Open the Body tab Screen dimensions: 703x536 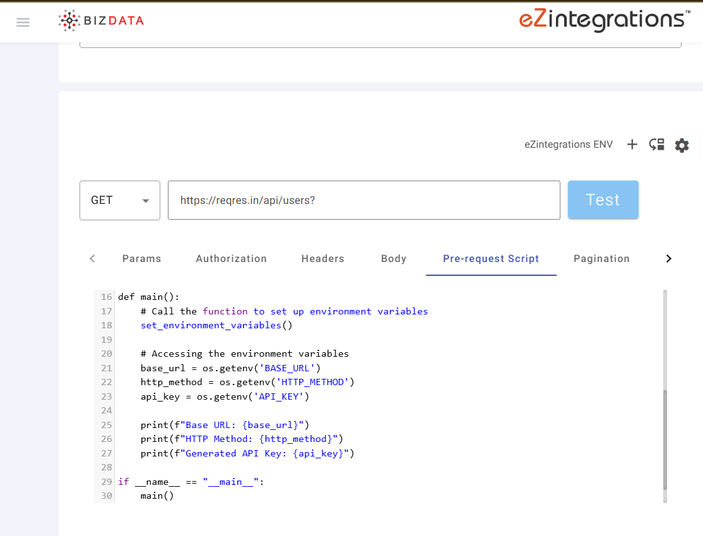[x=393, y=258]
